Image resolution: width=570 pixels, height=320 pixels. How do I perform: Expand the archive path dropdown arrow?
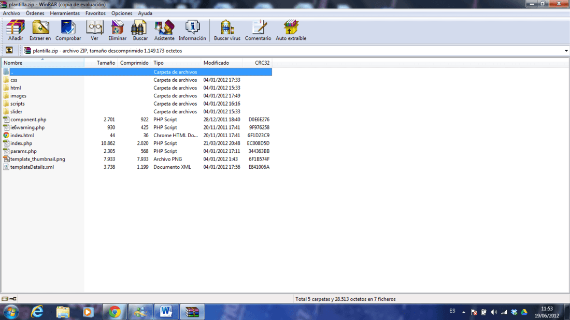tap(566, 51)
